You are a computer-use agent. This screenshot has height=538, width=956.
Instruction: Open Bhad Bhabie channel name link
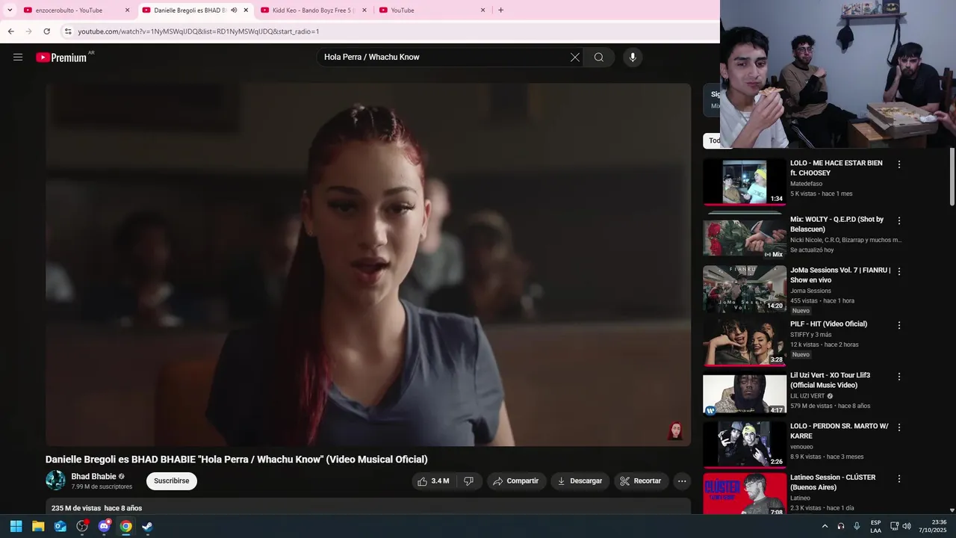point(93,477)
